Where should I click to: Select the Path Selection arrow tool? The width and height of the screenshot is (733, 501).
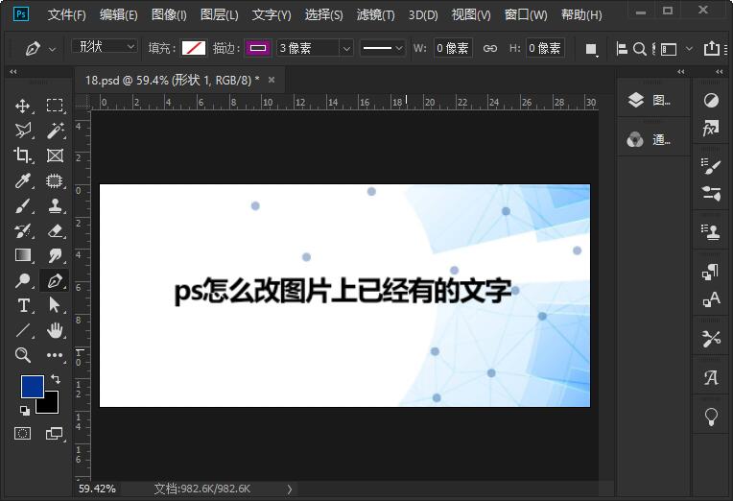[55, 305]
